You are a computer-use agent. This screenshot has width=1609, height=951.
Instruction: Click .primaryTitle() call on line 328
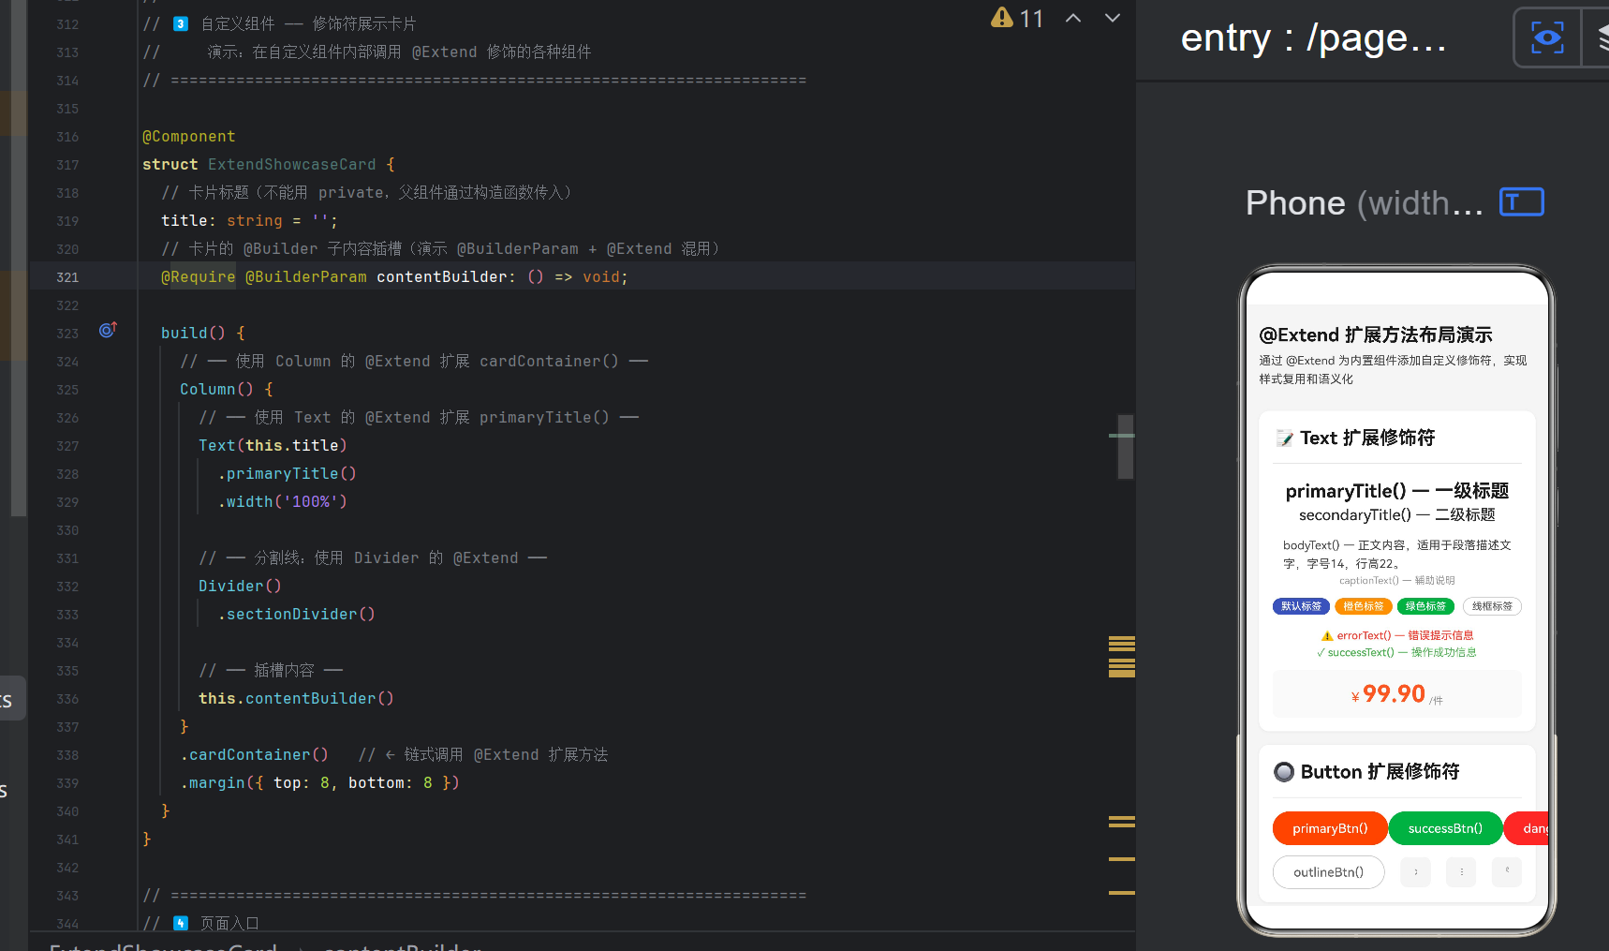[x=287, y=473]
